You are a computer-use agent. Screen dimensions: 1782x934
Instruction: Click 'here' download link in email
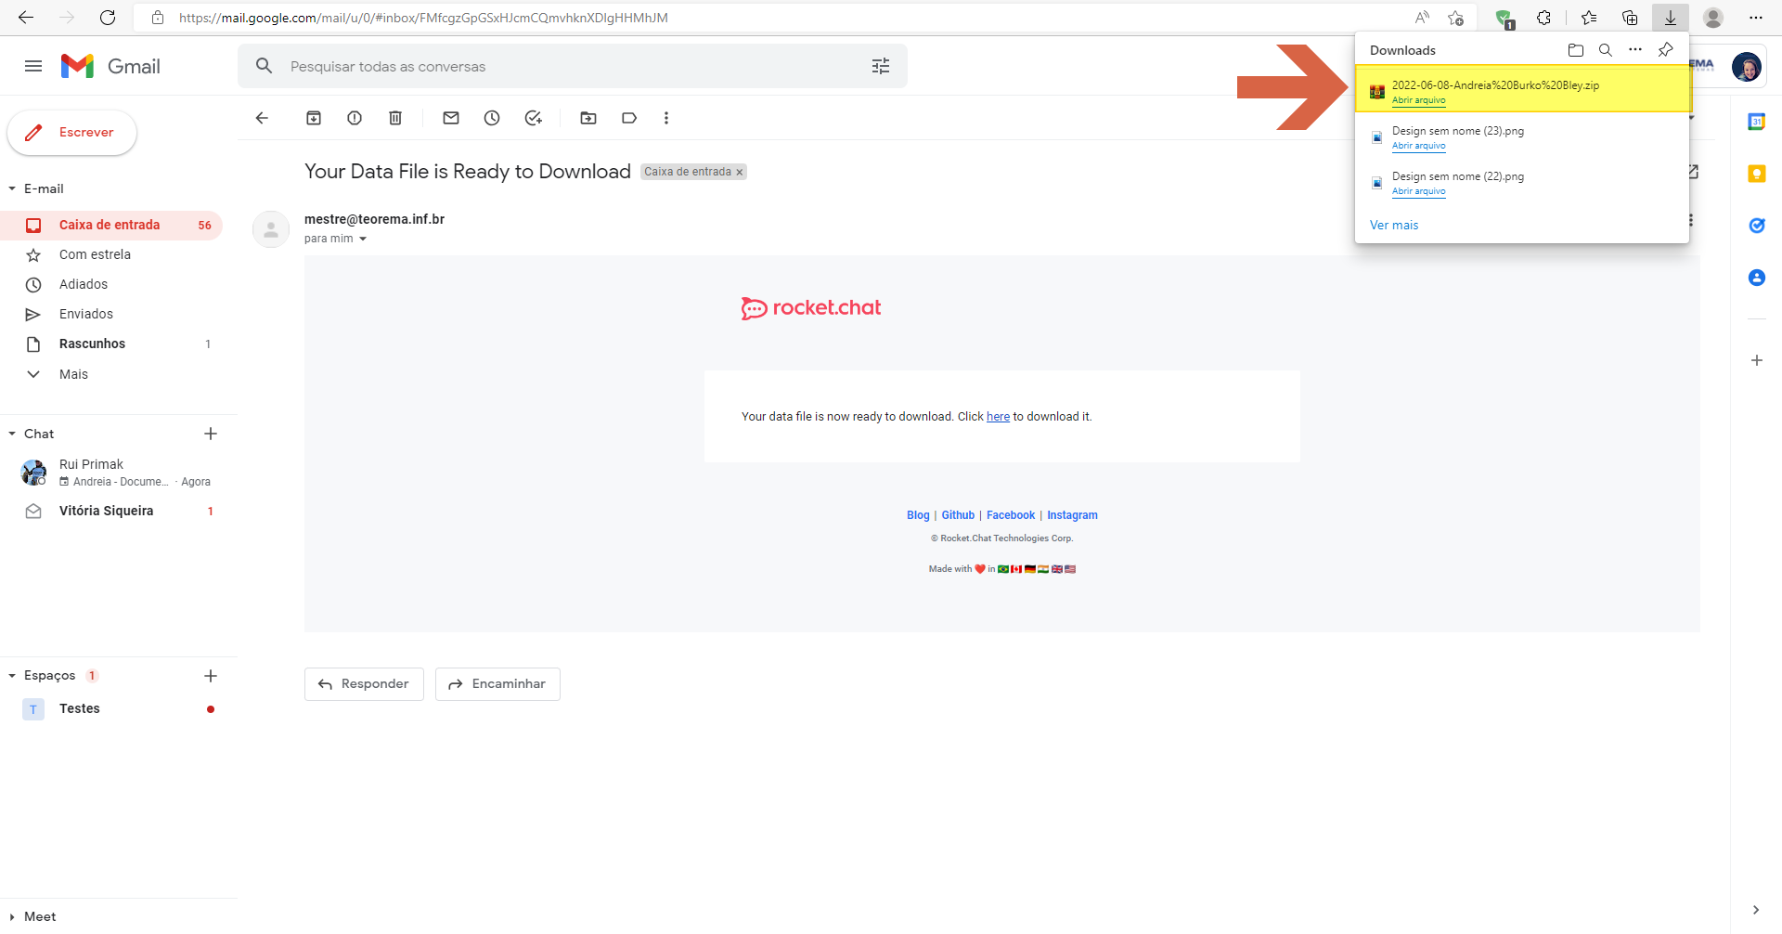coord(998,417)
